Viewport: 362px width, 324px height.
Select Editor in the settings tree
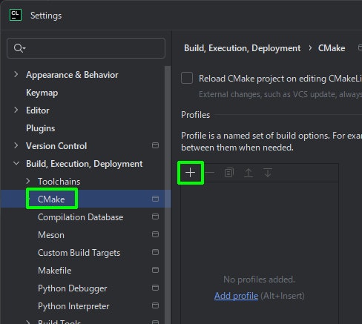pos(38,110)
